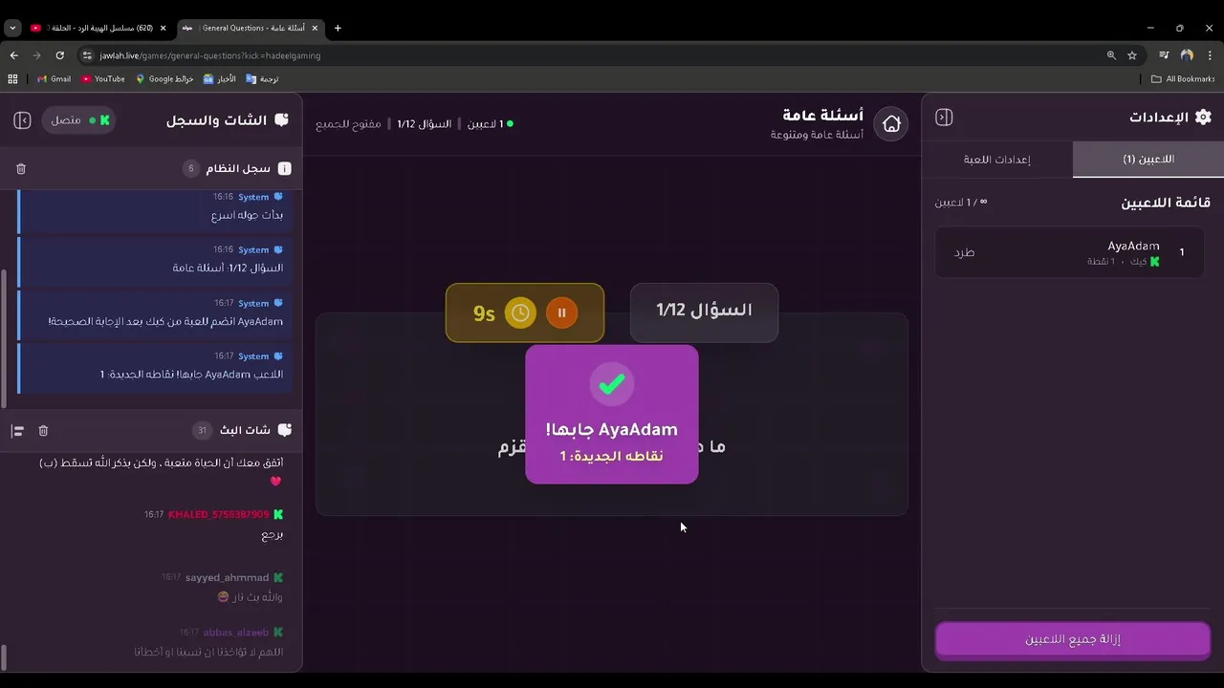Close the General Questions browser tab
Screen dimensions: 1224x688
314,28
